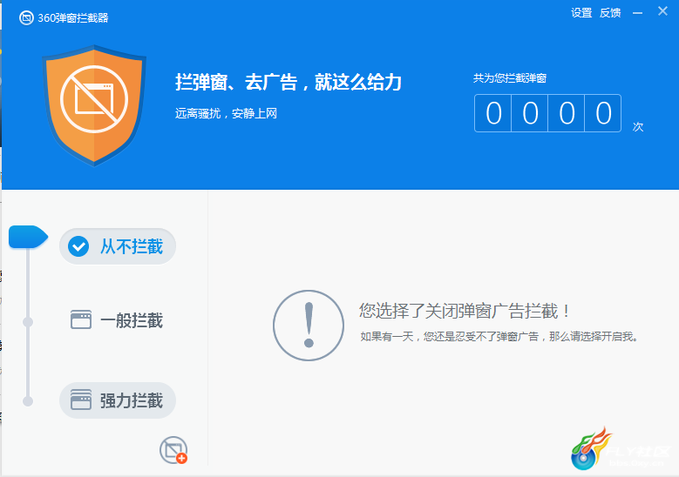Click the 次 unit label by counter

click(x=638, y=126)
